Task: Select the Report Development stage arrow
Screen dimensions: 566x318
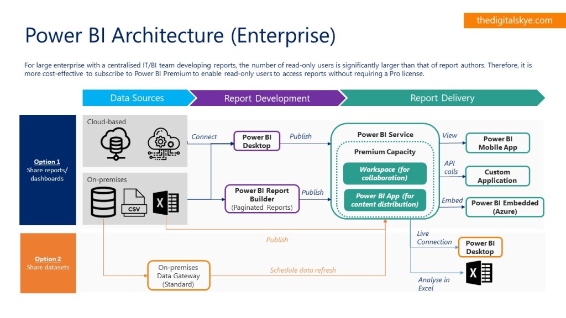Action: [267, 98]
